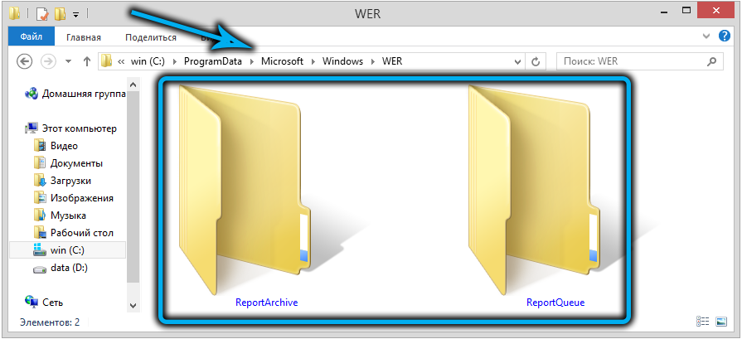This screenshot has height=339, width=742.
Task: Click the Up one level arrow
Action: pos(85,61)
